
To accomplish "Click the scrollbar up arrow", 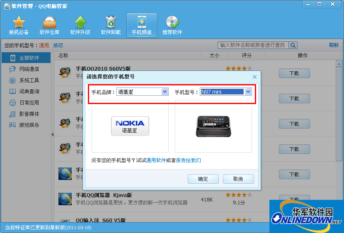I will (x=339, y=64).
